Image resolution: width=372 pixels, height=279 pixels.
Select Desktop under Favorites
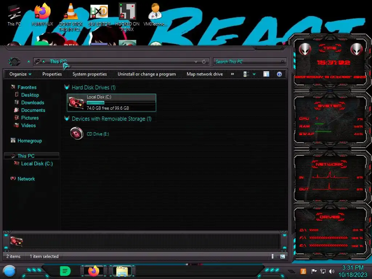coord(30,95)
